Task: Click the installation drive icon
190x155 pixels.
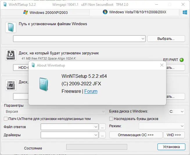Action: tap(11, 85)
